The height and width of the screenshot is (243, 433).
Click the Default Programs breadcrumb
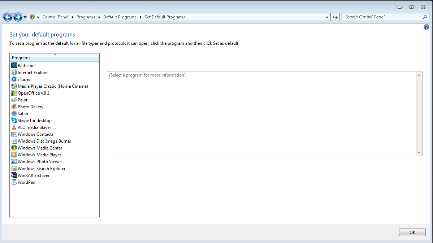click(x=120, y=17)
